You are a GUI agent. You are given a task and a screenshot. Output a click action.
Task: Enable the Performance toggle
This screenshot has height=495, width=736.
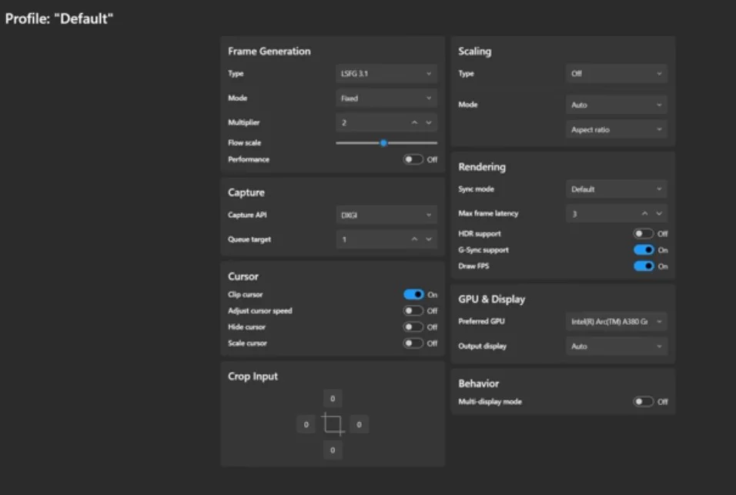[413, 159]
